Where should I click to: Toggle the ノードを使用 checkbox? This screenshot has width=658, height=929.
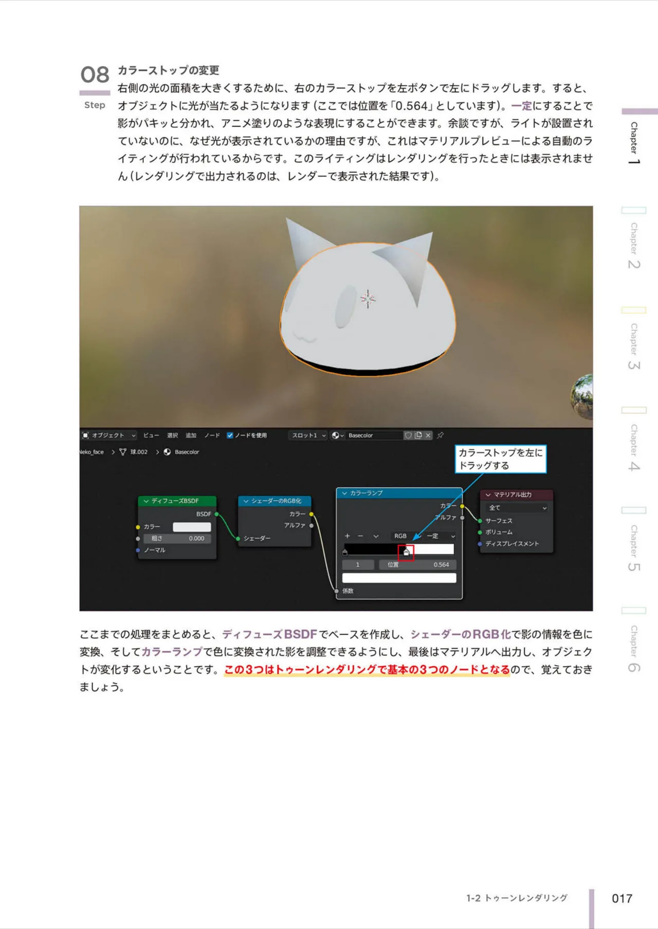click(x=230, y=435)
